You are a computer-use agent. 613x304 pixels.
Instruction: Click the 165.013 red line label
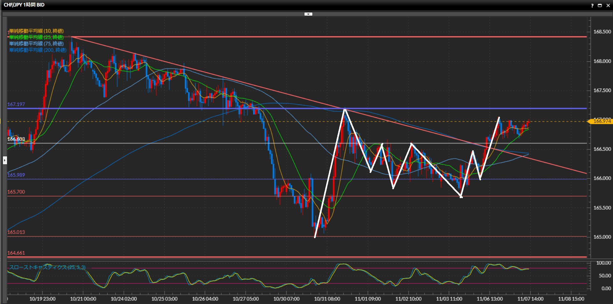[x=16, y=232]
